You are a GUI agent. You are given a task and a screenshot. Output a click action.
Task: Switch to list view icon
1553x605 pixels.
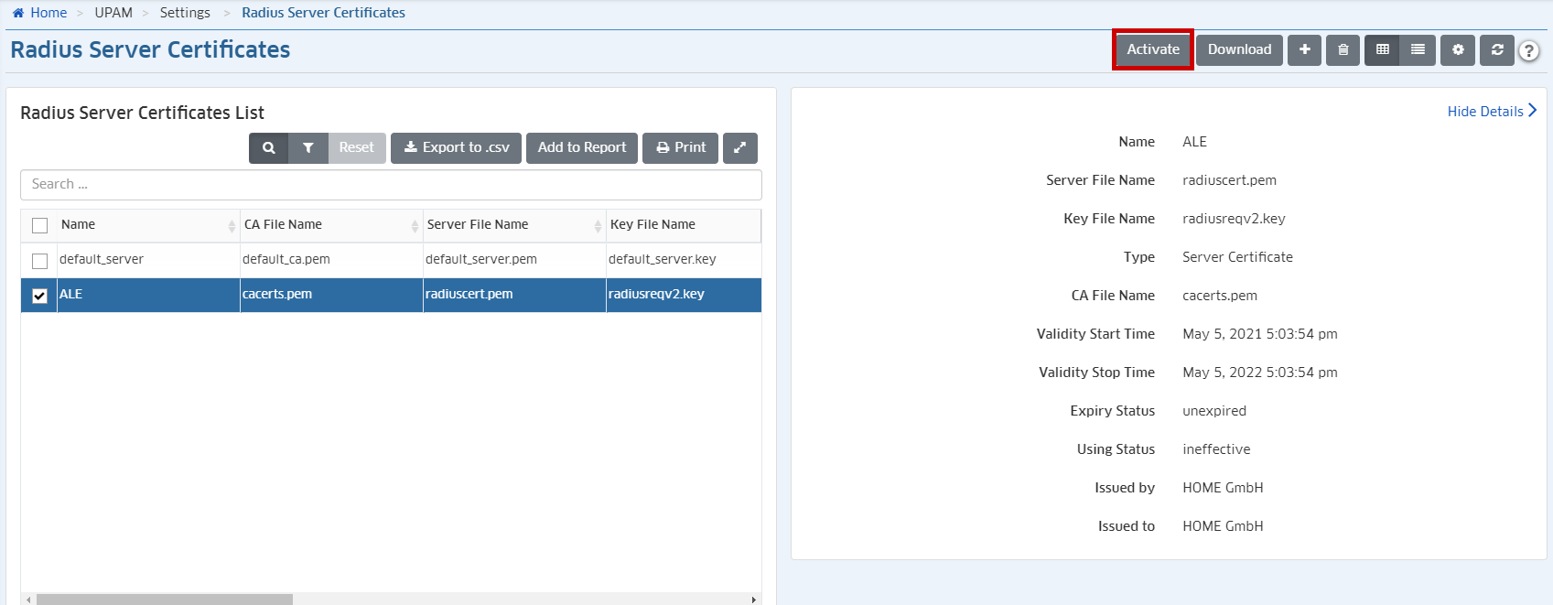click(x=1418, y=49)
